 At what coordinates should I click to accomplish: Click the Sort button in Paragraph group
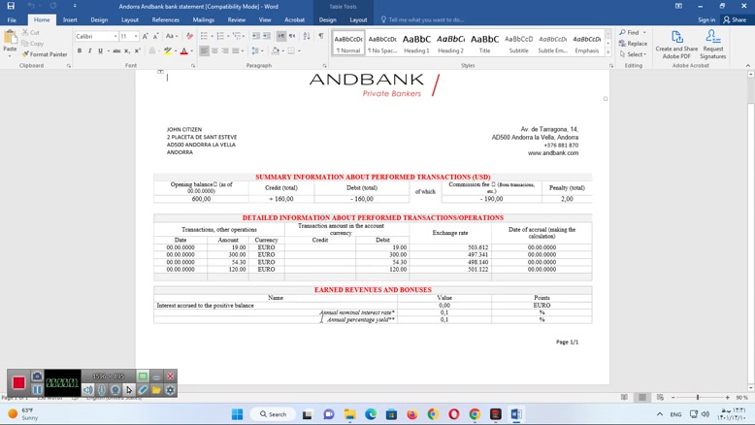307,36
